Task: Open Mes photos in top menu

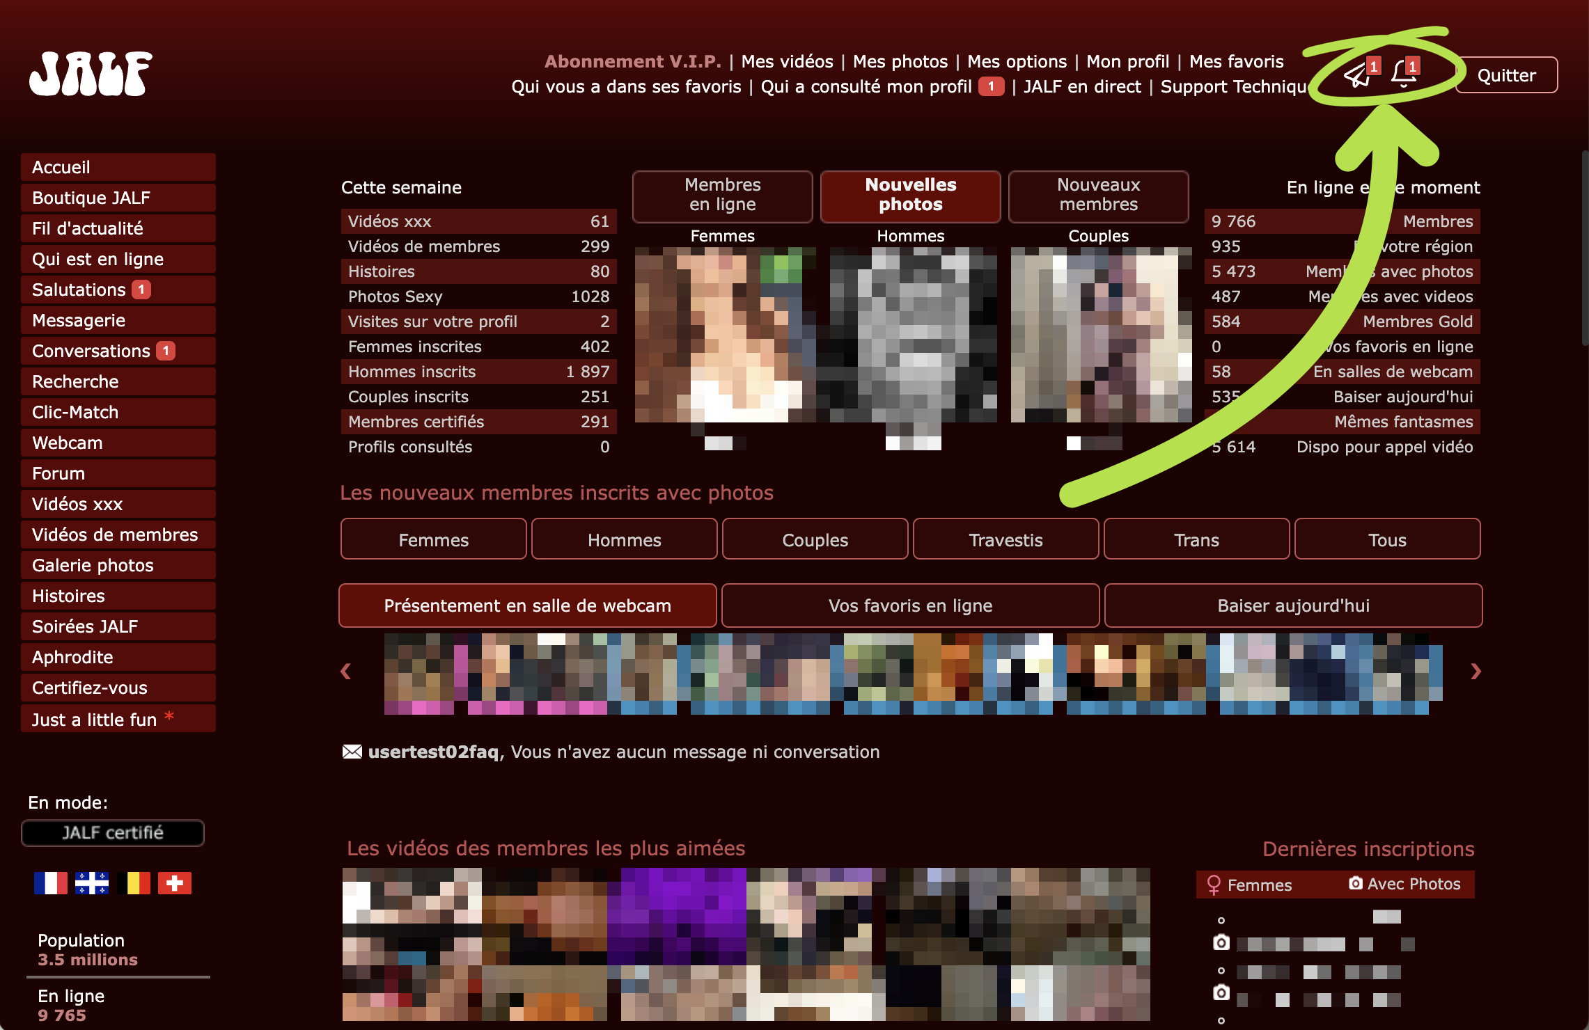Action: [900, 61]
